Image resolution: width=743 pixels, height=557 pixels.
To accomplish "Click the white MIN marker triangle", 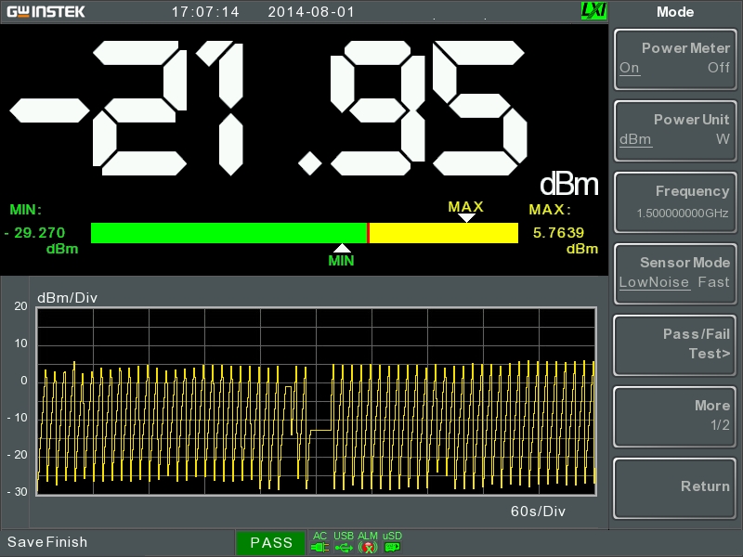I will 342,248.
